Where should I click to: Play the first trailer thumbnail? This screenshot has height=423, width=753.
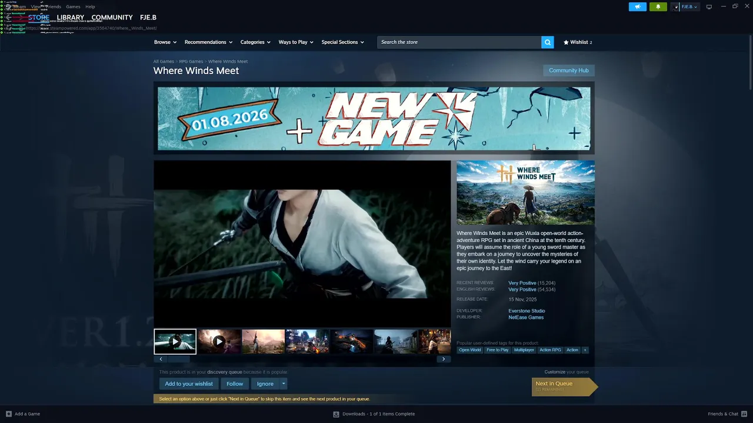pos(175,341)
